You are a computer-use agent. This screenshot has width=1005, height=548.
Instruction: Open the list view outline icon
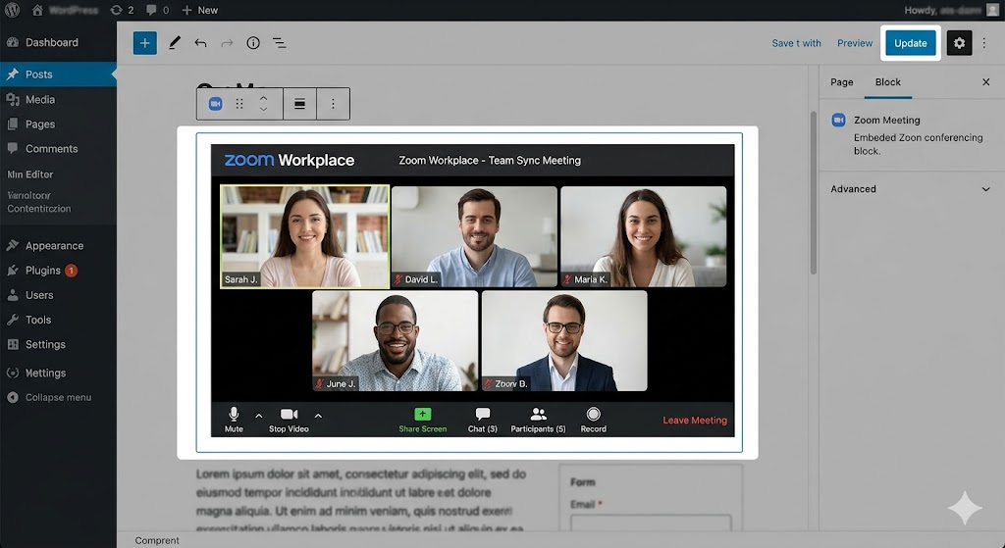(280, 43)
